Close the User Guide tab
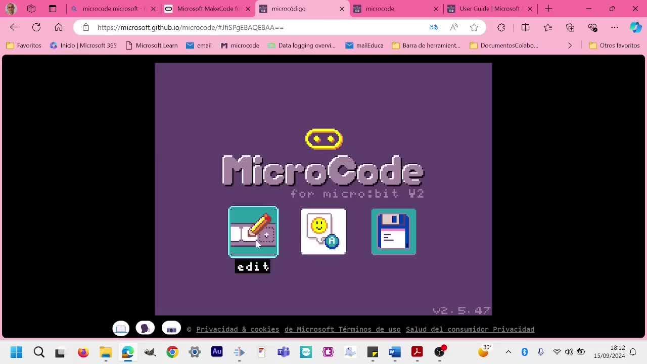This screenshot has height=364, width=647. pyautogui.click(x=530, y=9)
